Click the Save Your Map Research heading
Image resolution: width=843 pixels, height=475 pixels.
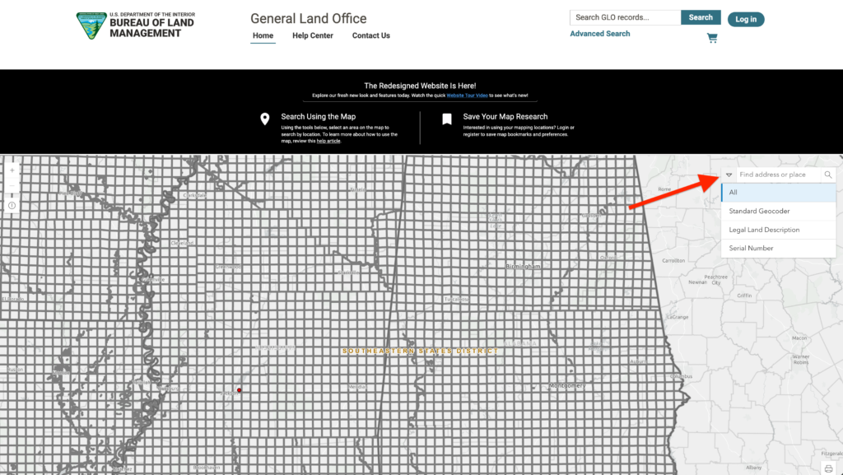pos(505,117)
